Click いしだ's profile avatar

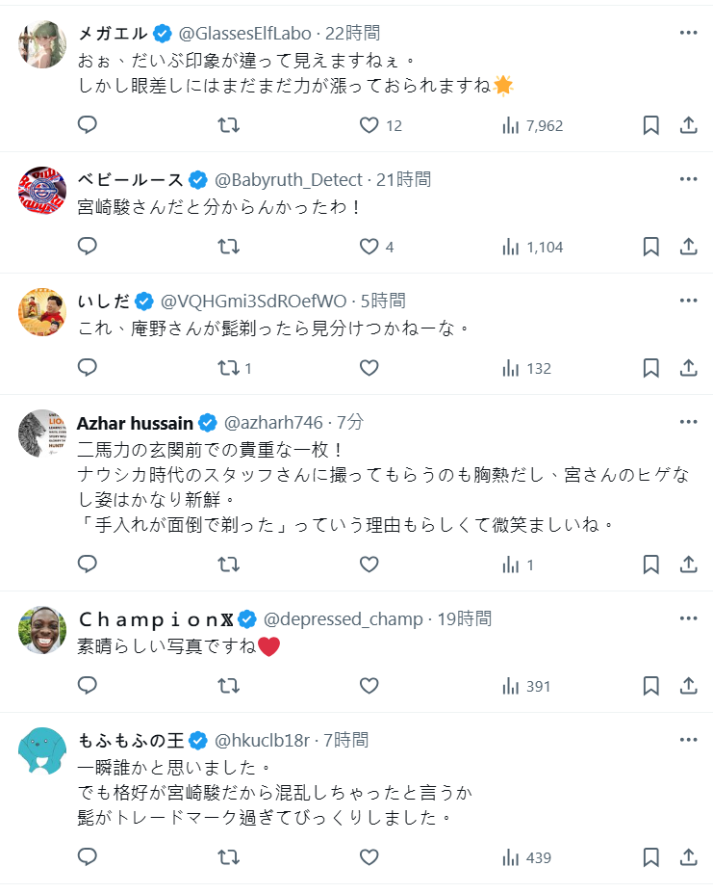(x=42, y=312)
